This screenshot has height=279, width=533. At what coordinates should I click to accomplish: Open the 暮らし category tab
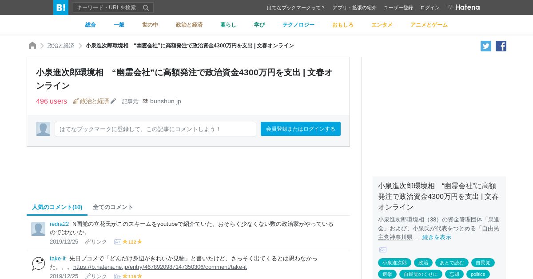click(228, 25)
